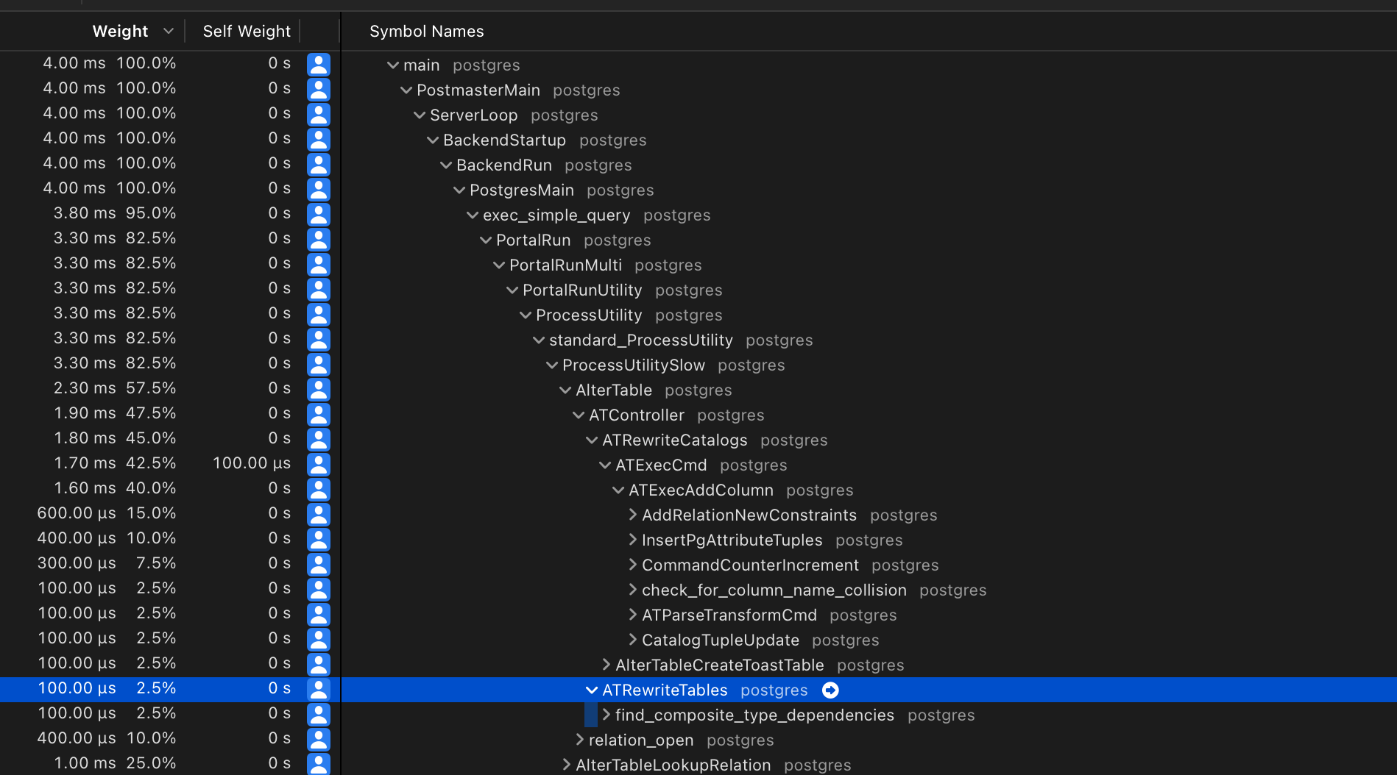
Task: Select the highlighted ATRewriteTables row
Action: 664,690
